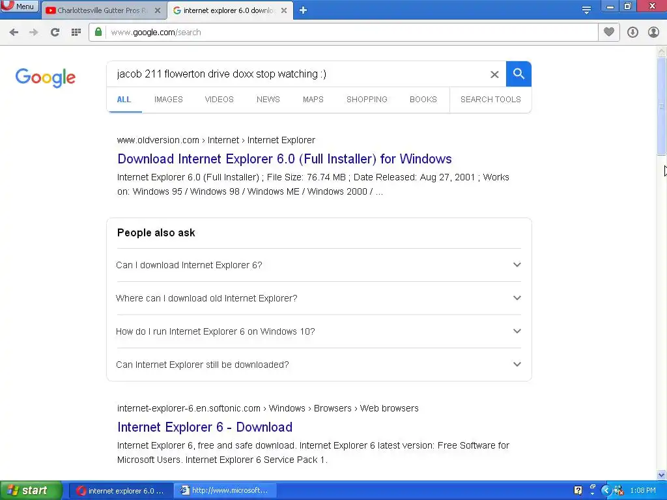Expand How do I run IE 6 on Windows 10?

click(319, 331)
